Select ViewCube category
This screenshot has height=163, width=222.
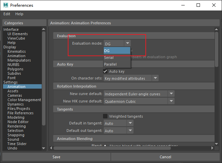[x=16, y=38]
